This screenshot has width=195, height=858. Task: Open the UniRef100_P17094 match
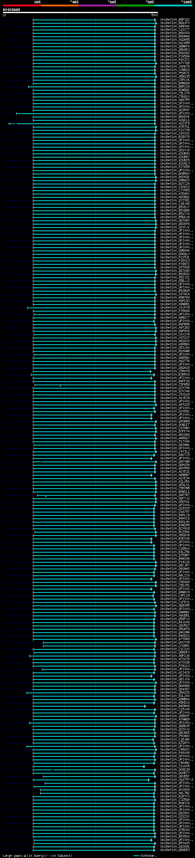point(175,442)
